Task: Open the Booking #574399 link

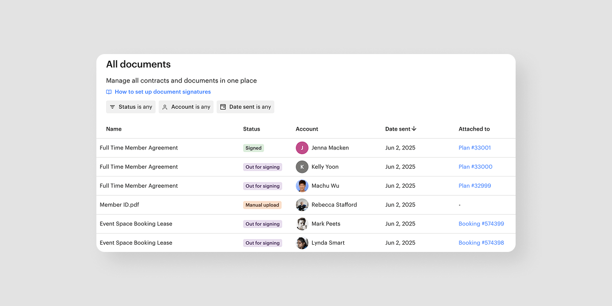Action: coord(481,224)
